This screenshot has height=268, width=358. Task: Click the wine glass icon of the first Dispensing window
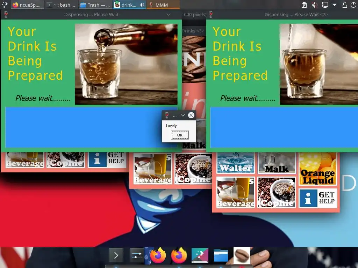click(6, 14)
